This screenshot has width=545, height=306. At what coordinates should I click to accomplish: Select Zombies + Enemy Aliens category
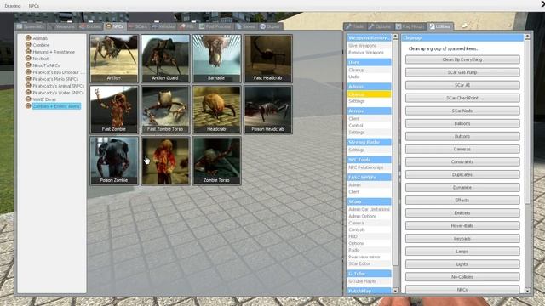click(x=56, y=106)
